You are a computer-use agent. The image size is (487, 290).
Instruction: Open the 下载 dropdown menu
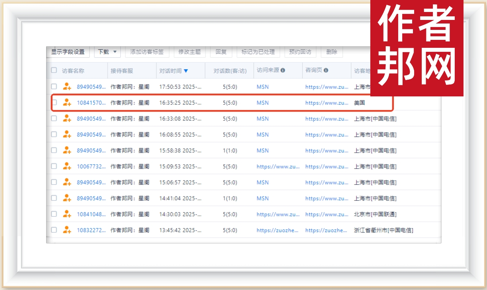107,52
